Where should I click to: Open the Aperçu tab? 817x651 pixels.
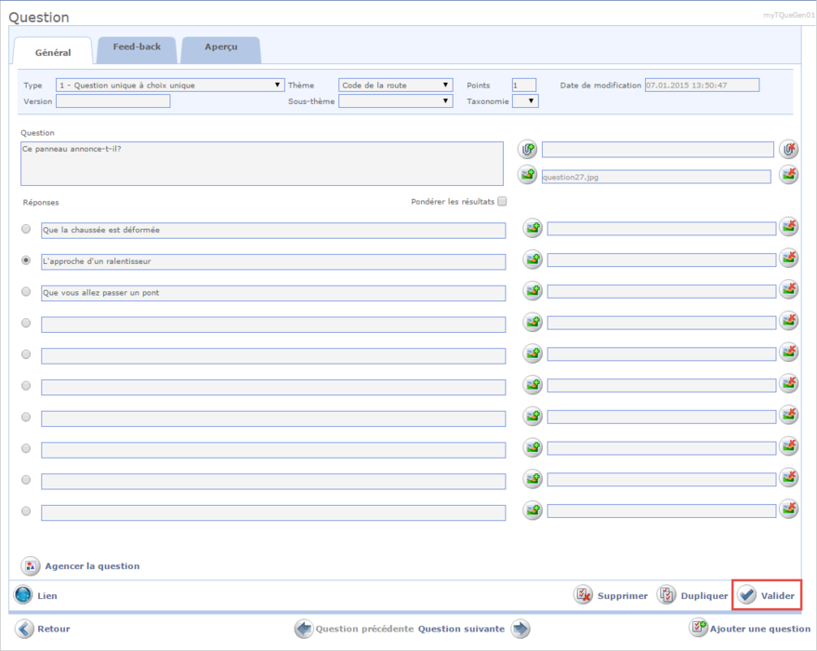[220, 46]
